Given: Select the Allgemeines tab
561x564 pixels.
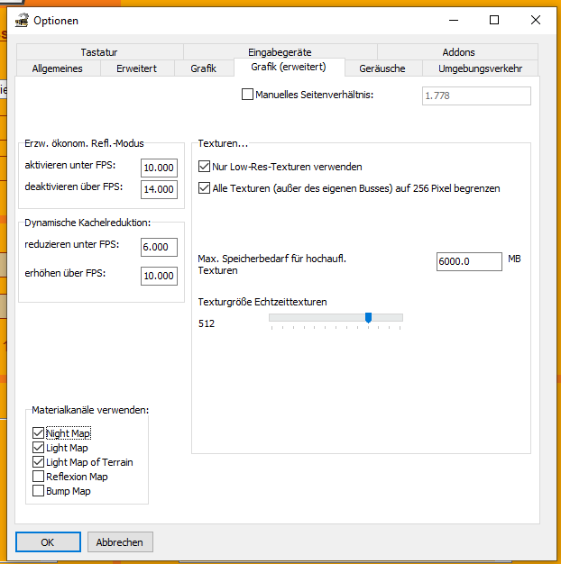Looking at the screenshot, I should click(57, 68).
